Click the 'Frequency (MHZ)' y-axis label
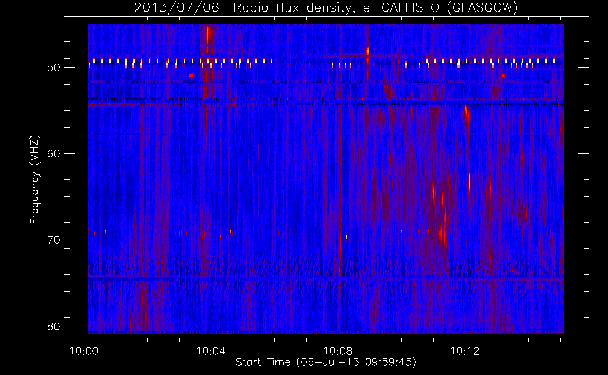The width and height of the screenshot is (608, 375). tap(35, 180)
